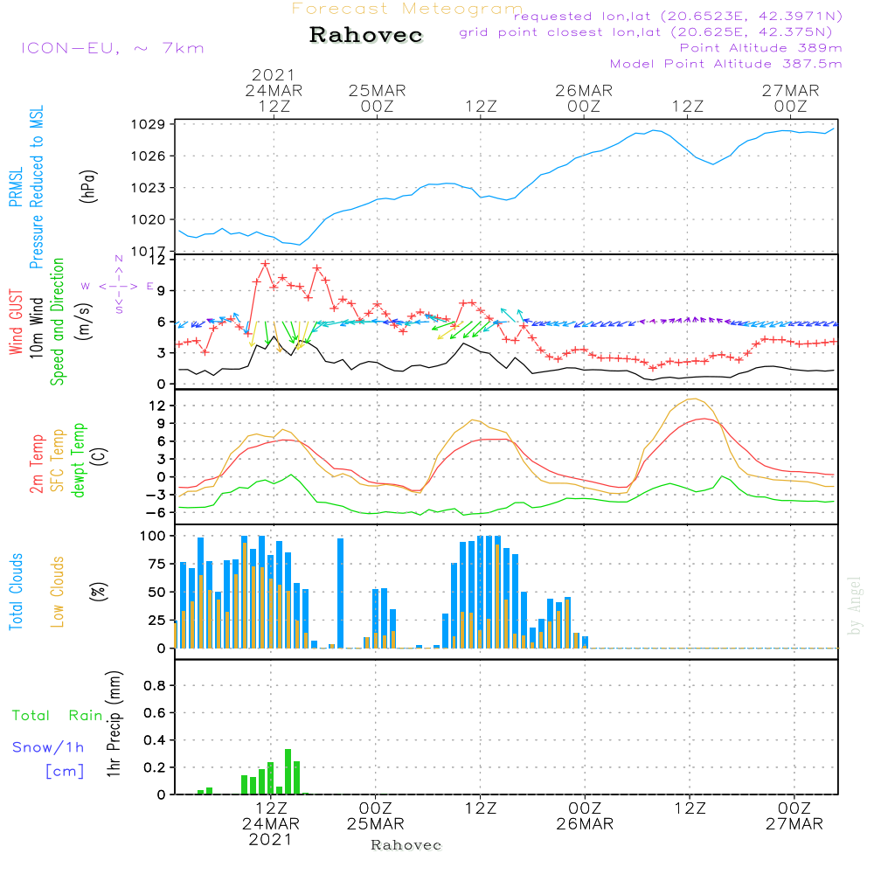874x874 pixels.
Task: Click the highest wind gust peak marker
Action: coord(265,264)
